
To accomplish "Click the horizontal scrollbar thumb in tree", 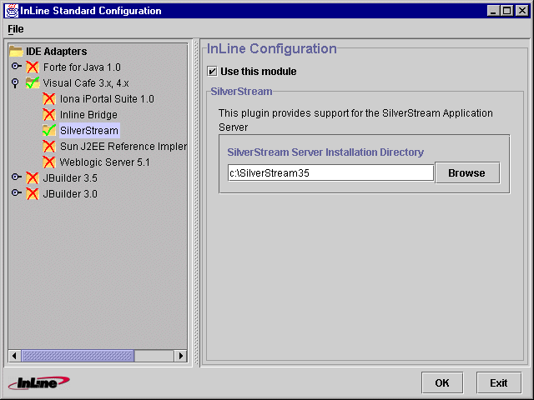I will click(78, 356).
